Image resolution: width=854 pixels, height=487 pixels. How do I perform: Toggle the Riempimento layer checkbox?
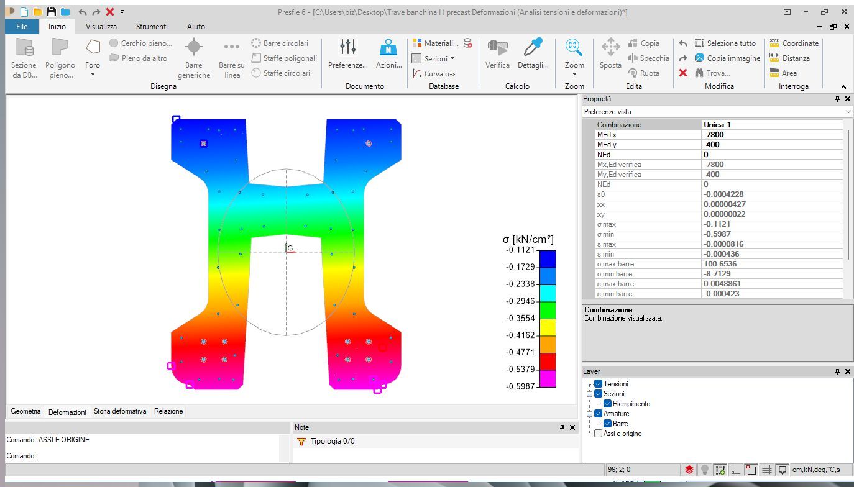click(x=608, y=404)
